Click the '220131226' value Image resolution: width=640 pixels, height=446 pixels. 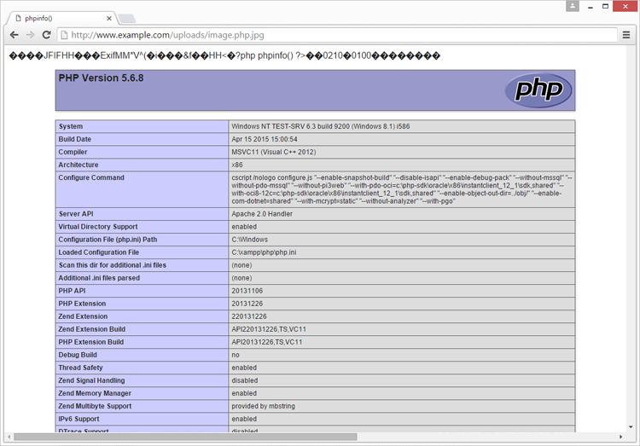249,316
